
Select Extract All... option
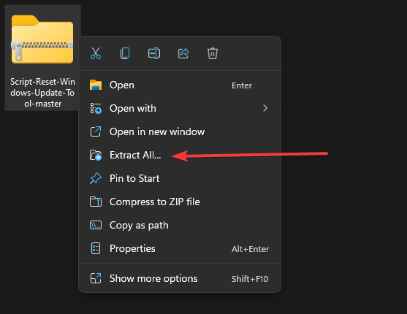[180, 156]
